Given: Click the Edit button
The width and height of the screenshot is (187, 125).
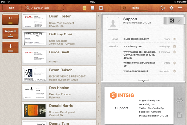Looking at the screenshot, I should (12, 8).
